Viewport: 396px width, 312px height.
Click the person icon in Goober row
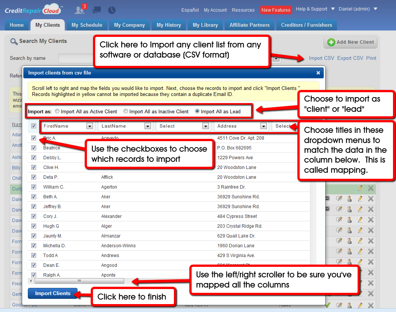[x=350, y=305]
